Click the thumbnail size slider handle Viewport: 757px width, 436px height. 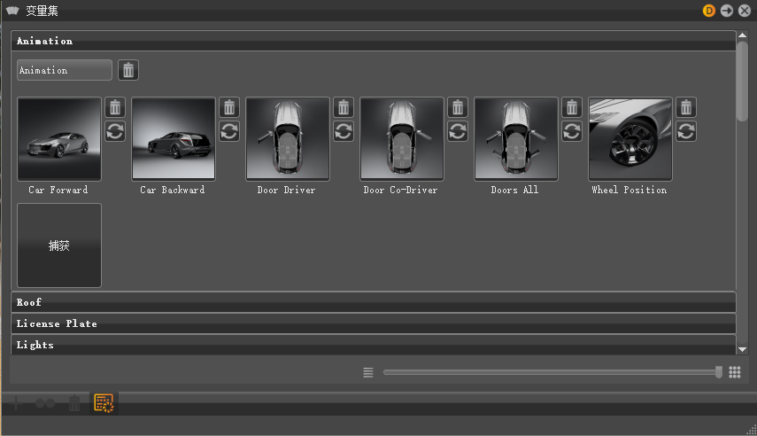pos(719,371)
